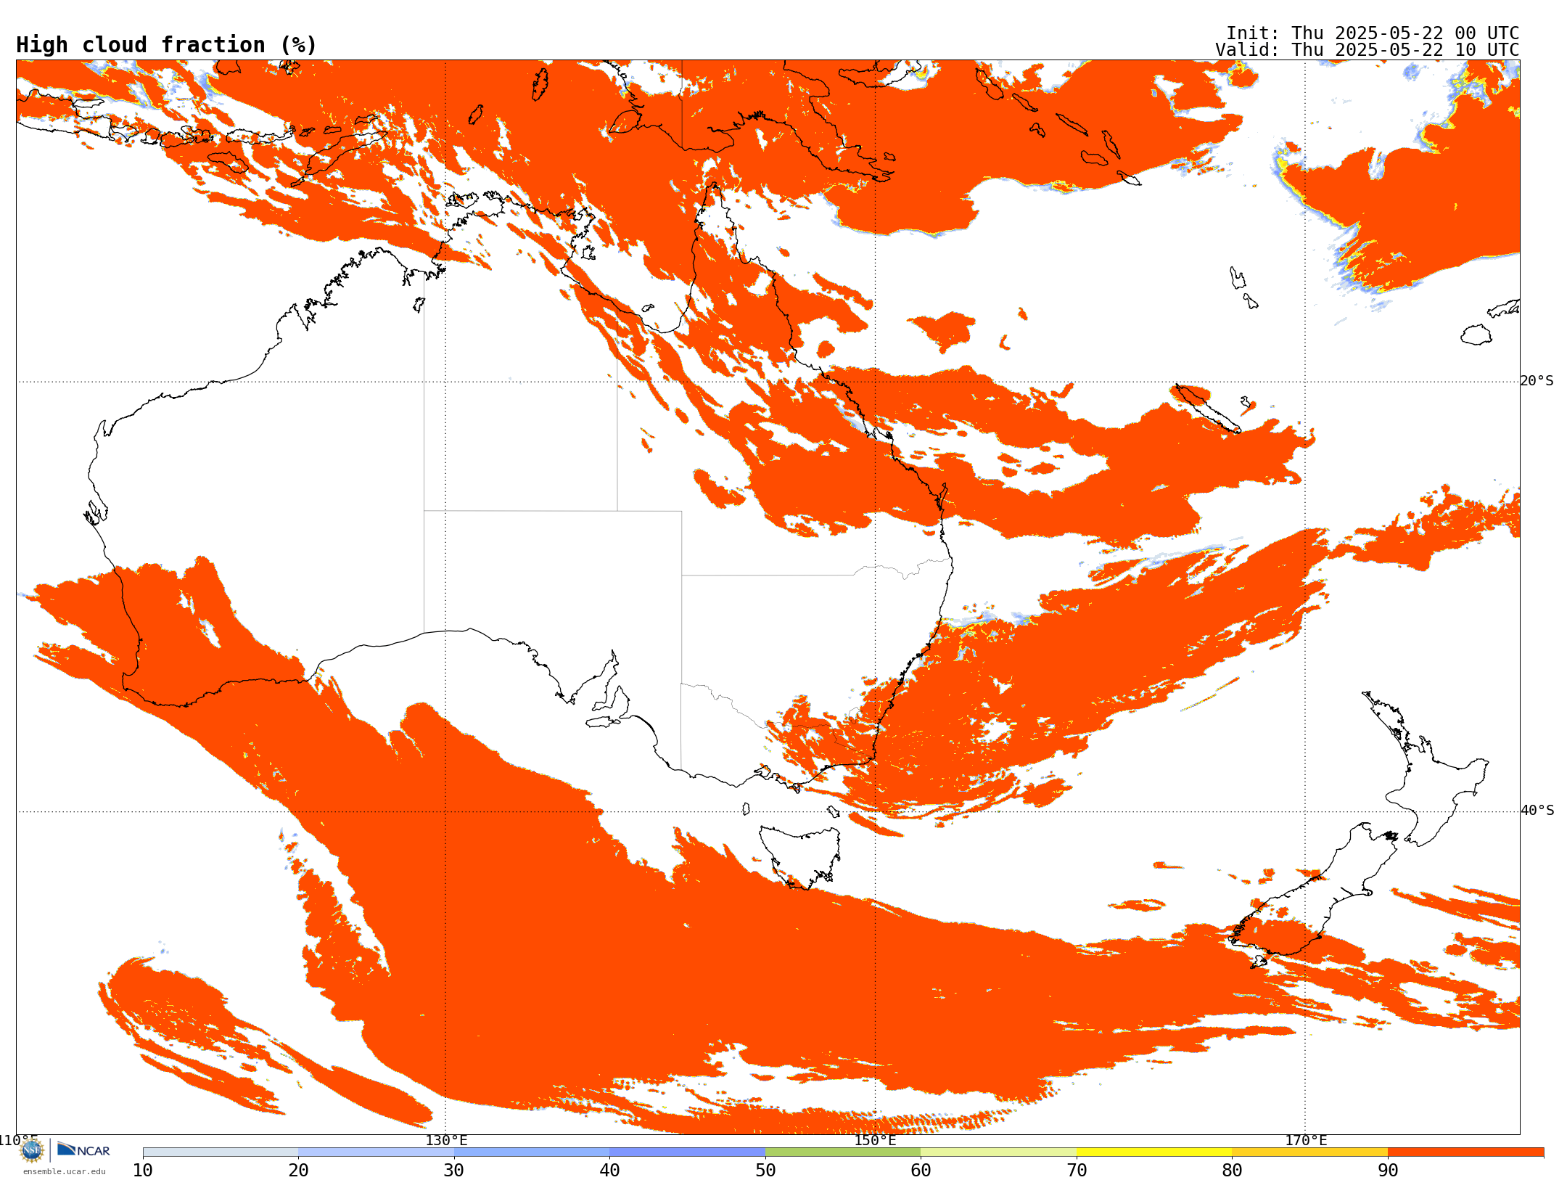Click the NSF logo icon
1567x1180 pixels.
pyautogui.click(x=32, y=1150)
